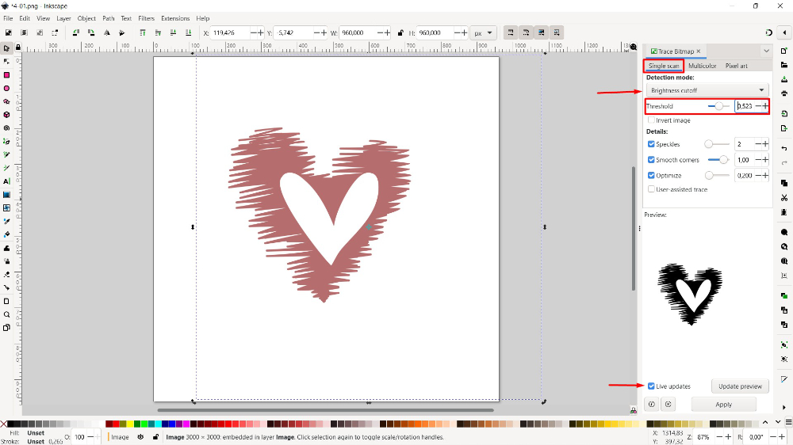Screen dimensions: 793x445
Task: Decrease the Speckles value with minus
Action: [x=758, y=144]
